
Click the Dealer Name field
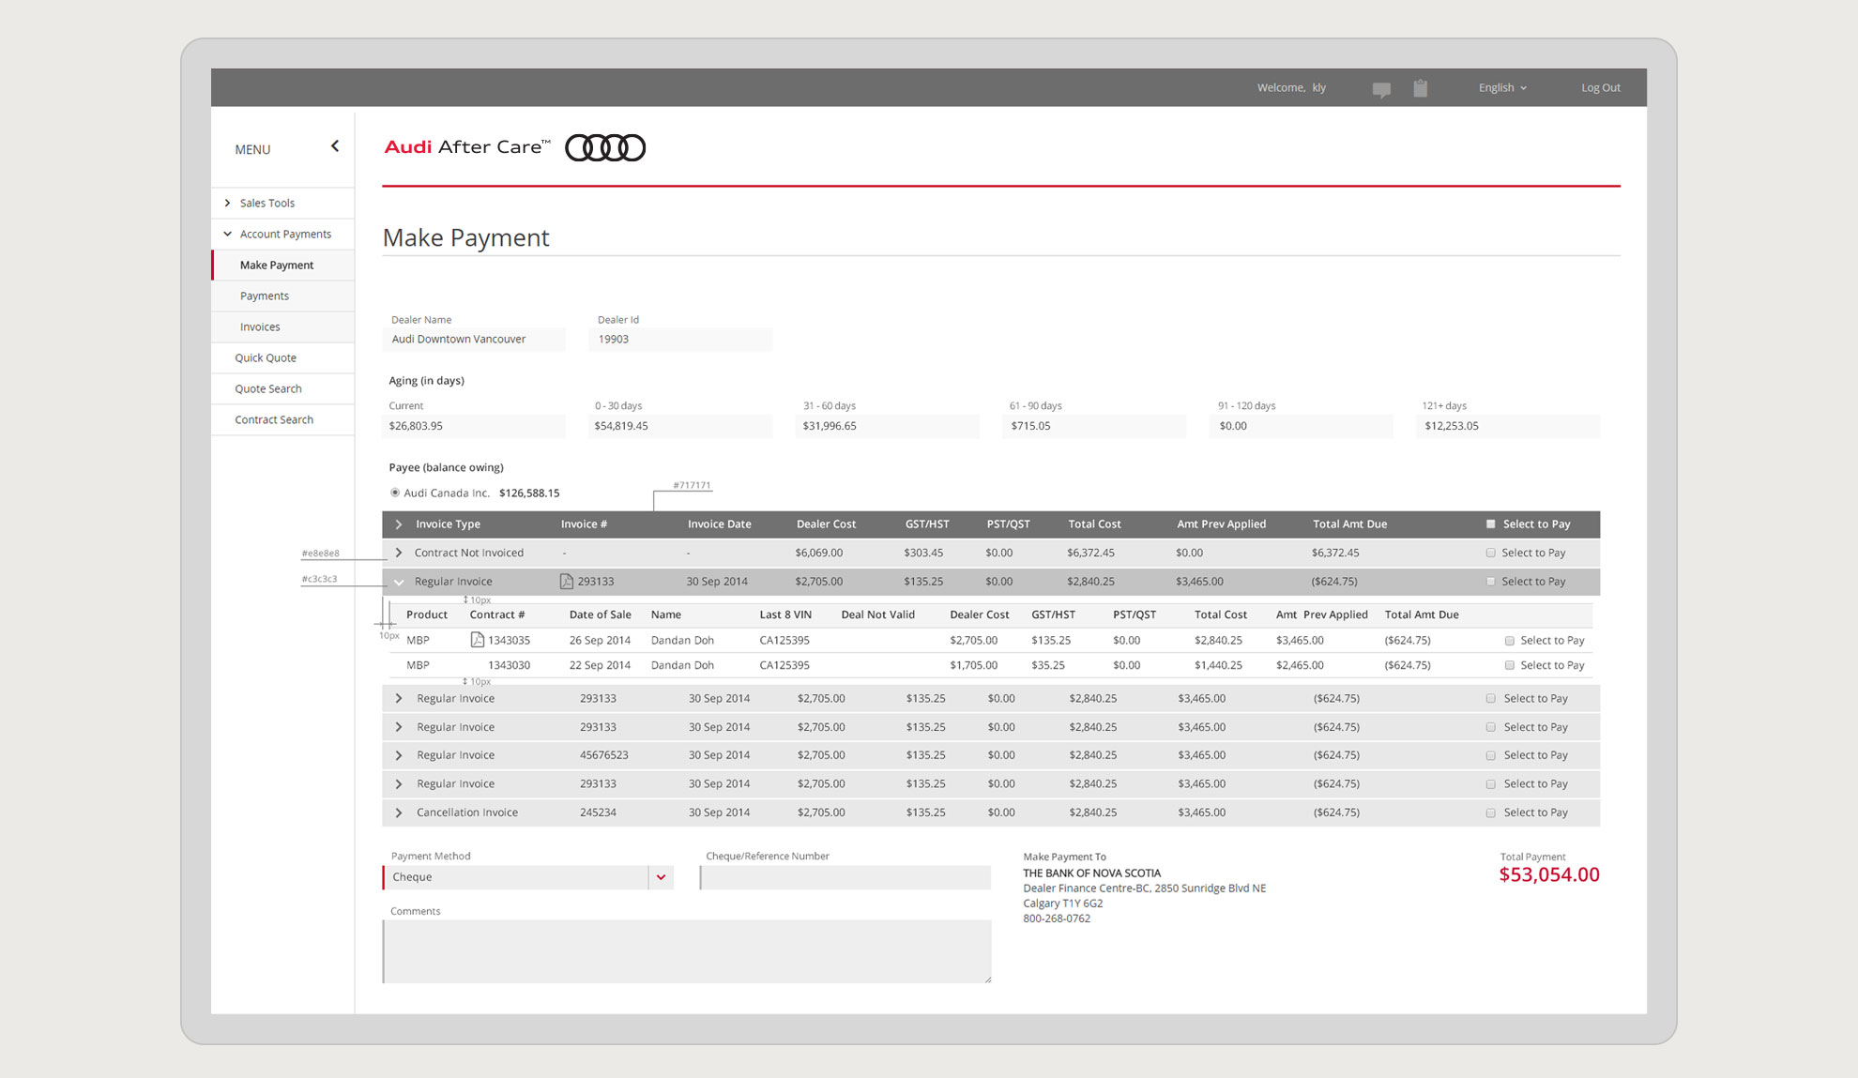(474, 340)
